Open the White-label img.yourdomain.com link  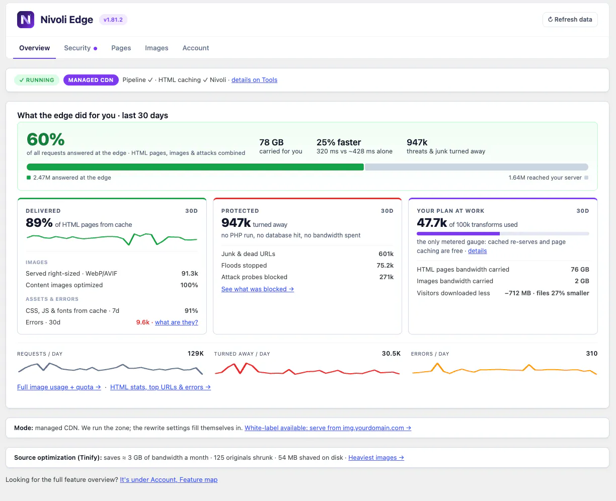pyautogui.click(x=328, y=428)
